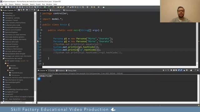Image resolution: width=200 pixels, height=112 pixels.
Task: Click the Display Selected Console icon
Action: click(187, 70)
